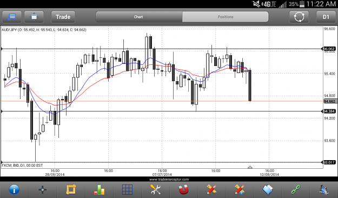
Task: Select the 94.384 horizontal line price label
Action: click(329, 111)
